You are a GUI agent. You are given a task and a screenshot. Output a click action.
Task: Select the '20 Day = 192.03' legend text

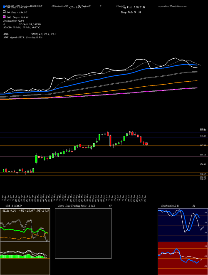[16, 7]
